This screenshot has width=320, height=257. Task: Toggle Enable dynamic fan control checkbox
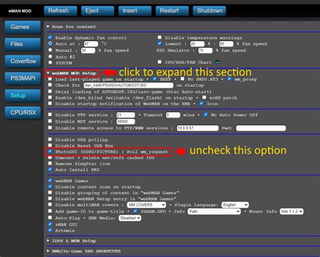click(x=50, y=37)
